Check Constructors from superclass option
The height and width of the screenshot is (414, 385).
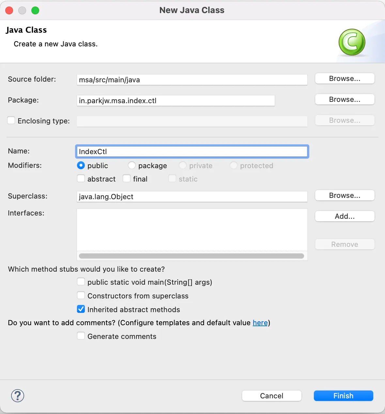[81, 295]
